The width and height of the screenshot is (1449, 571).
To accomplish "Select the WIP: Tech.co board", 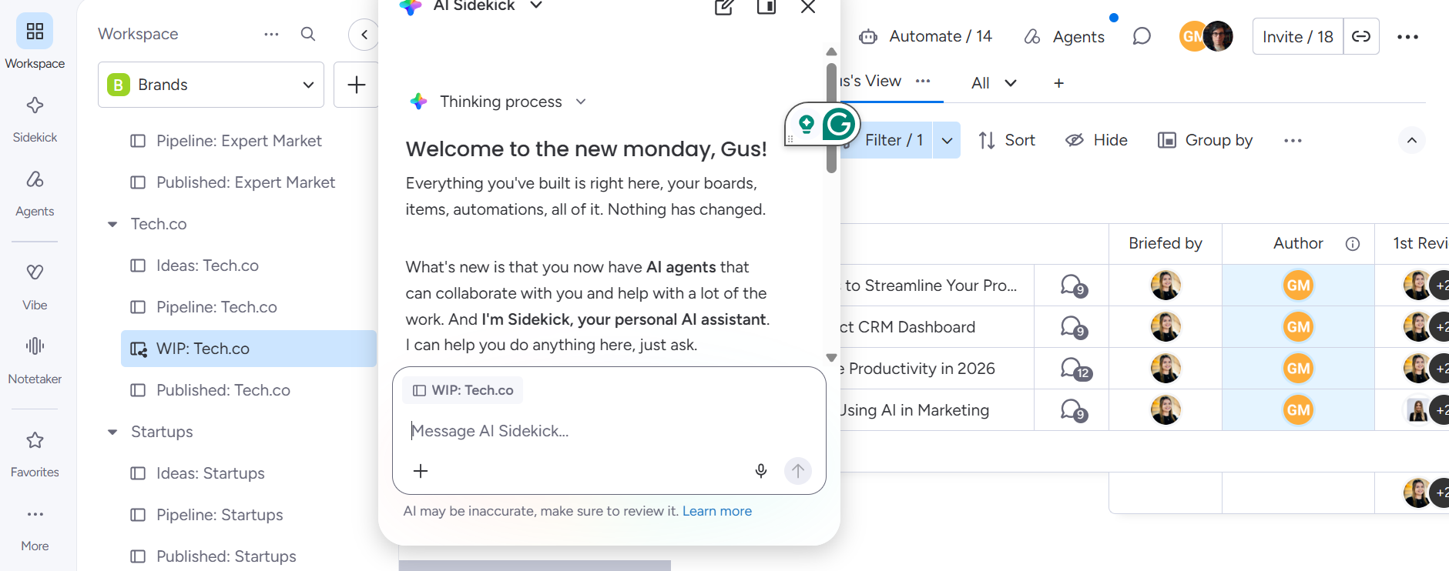I will tap(249, 349).
